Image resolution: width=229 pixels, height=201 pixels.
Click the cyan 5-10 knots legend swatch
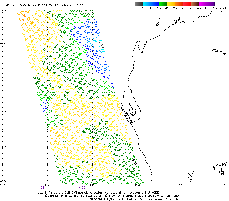point(146,4)
